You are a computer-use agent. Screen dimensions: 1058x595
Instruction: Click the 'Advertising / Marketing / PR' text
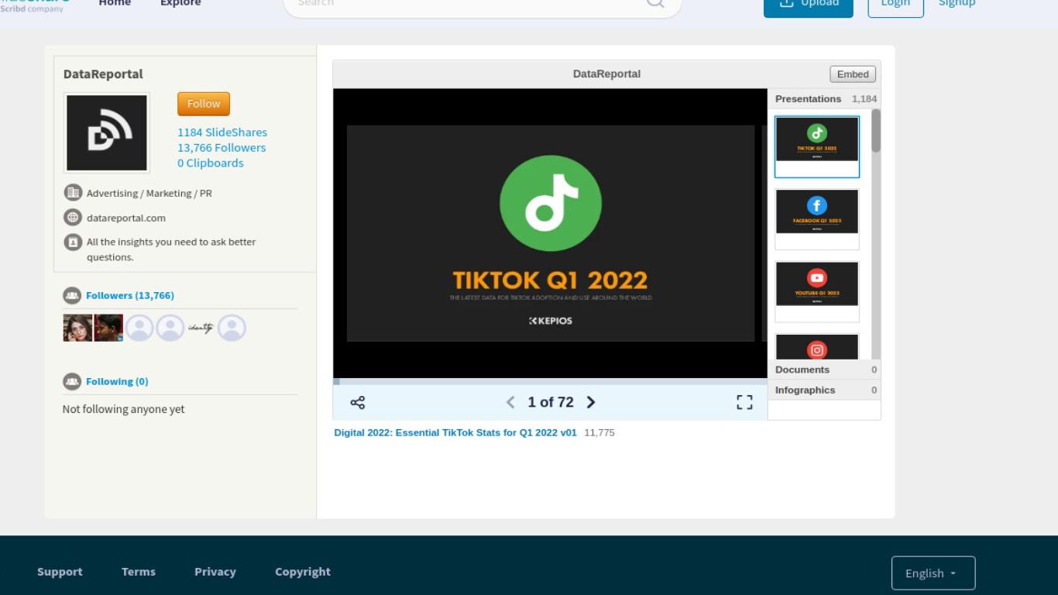pos(149,193)
